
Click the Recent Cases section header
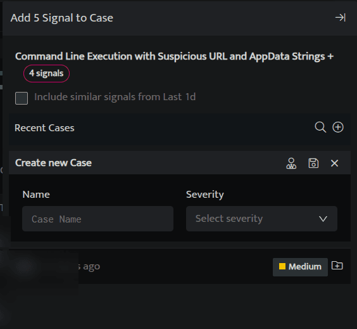click(x=44, y=127)
